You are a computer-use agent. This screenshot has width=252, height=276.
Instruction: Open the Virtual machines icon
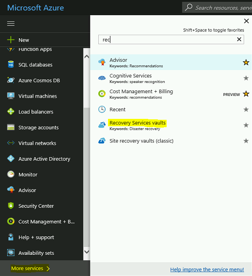click(11, 96)
